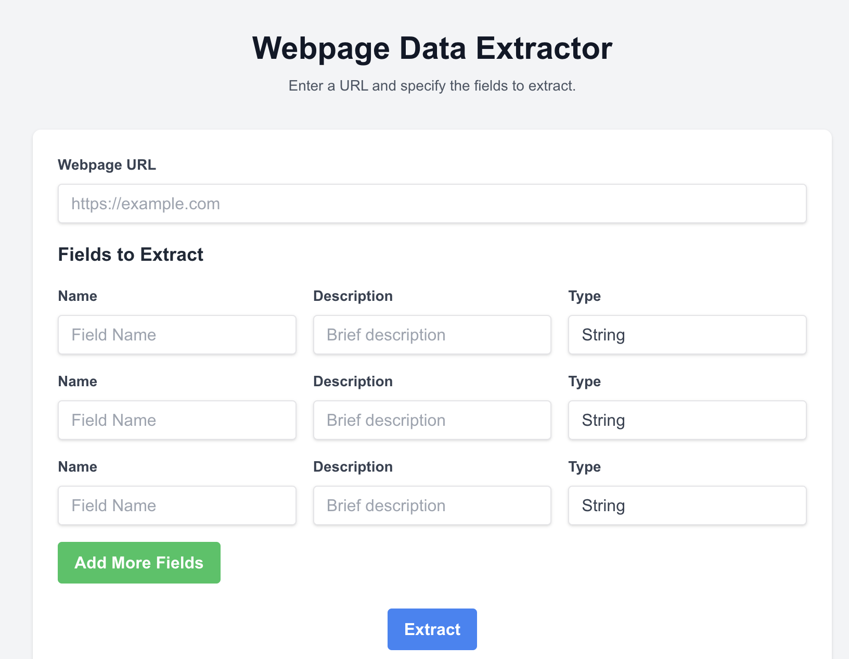Click the first row Name label
Image resolution: width=849 pixels, height=659 pixels.
78,296
